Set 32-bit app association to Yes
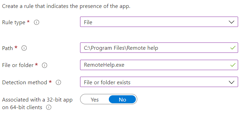The height and width of the screenshot is (125, 244). pos(95,99)
